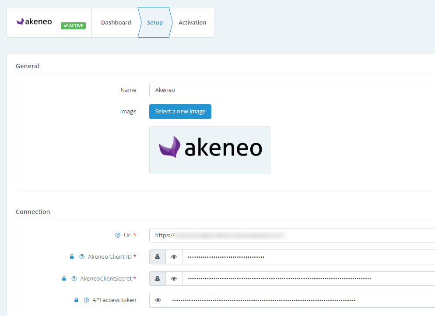Click the generator icon in Client ID field
This screenshot has width=435, height=316.
[157, 257]
